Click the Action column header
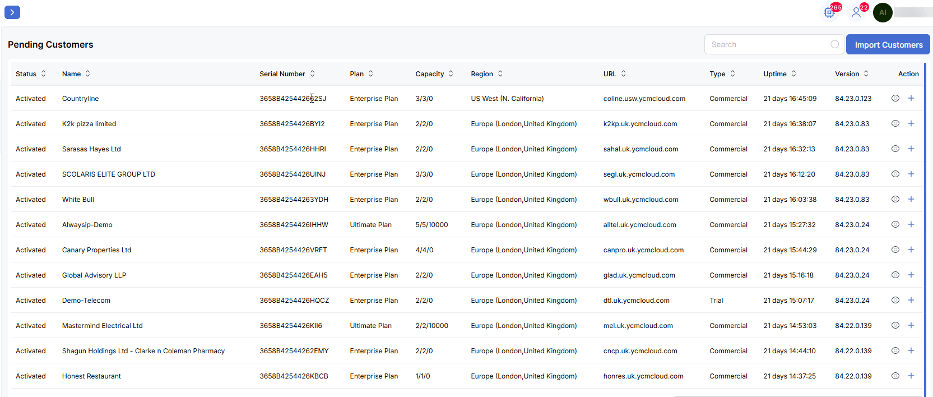This screenshot has height=397, width=933. [x=908, y=73]
